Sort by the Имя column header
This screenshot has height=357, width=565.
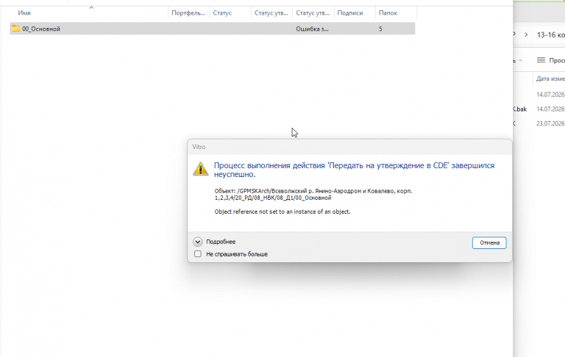24,13
